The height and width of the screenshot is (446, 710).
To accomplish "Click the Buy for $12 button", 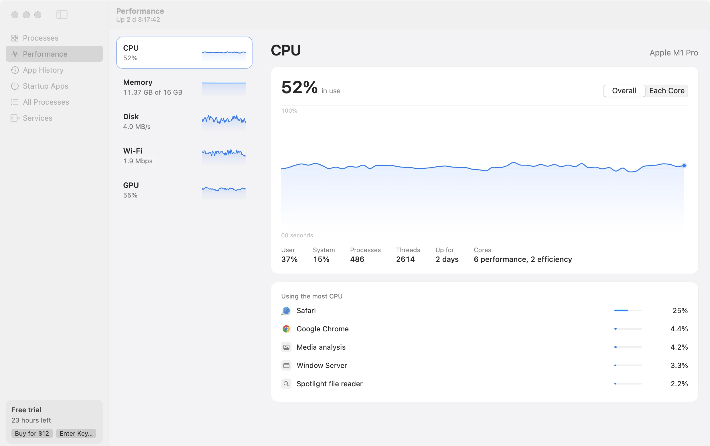I will 32,433.
